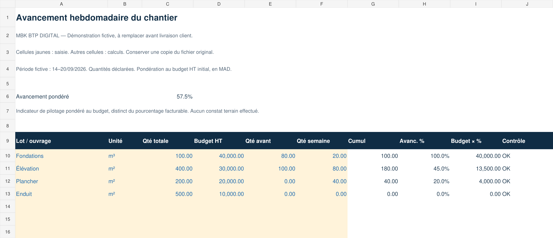The image size is (553, 238).
Task: Click the title cell Avancement hebdomadaire du chantier
Action: tap(97, 18)
